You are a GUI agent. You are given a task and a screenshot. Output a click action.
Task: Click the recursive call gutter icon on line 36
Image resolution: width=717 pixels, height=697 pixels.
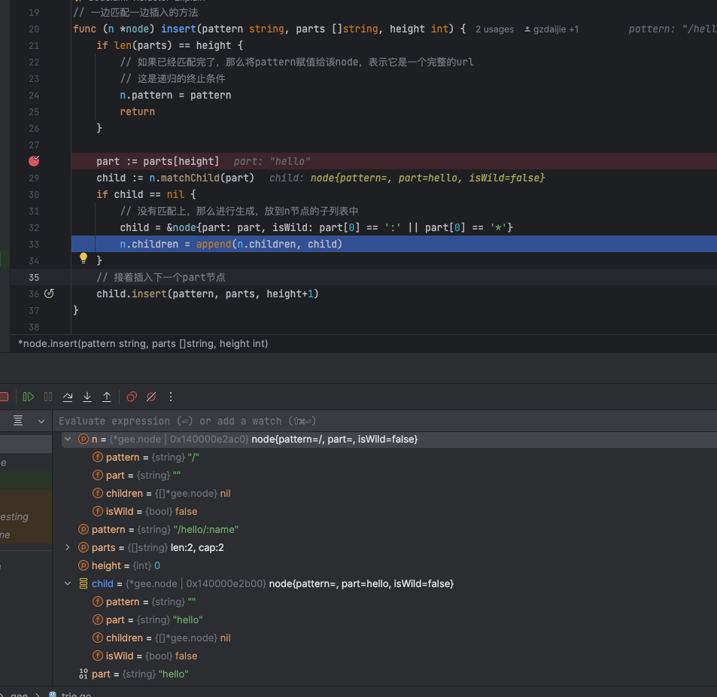coord(50,294)
